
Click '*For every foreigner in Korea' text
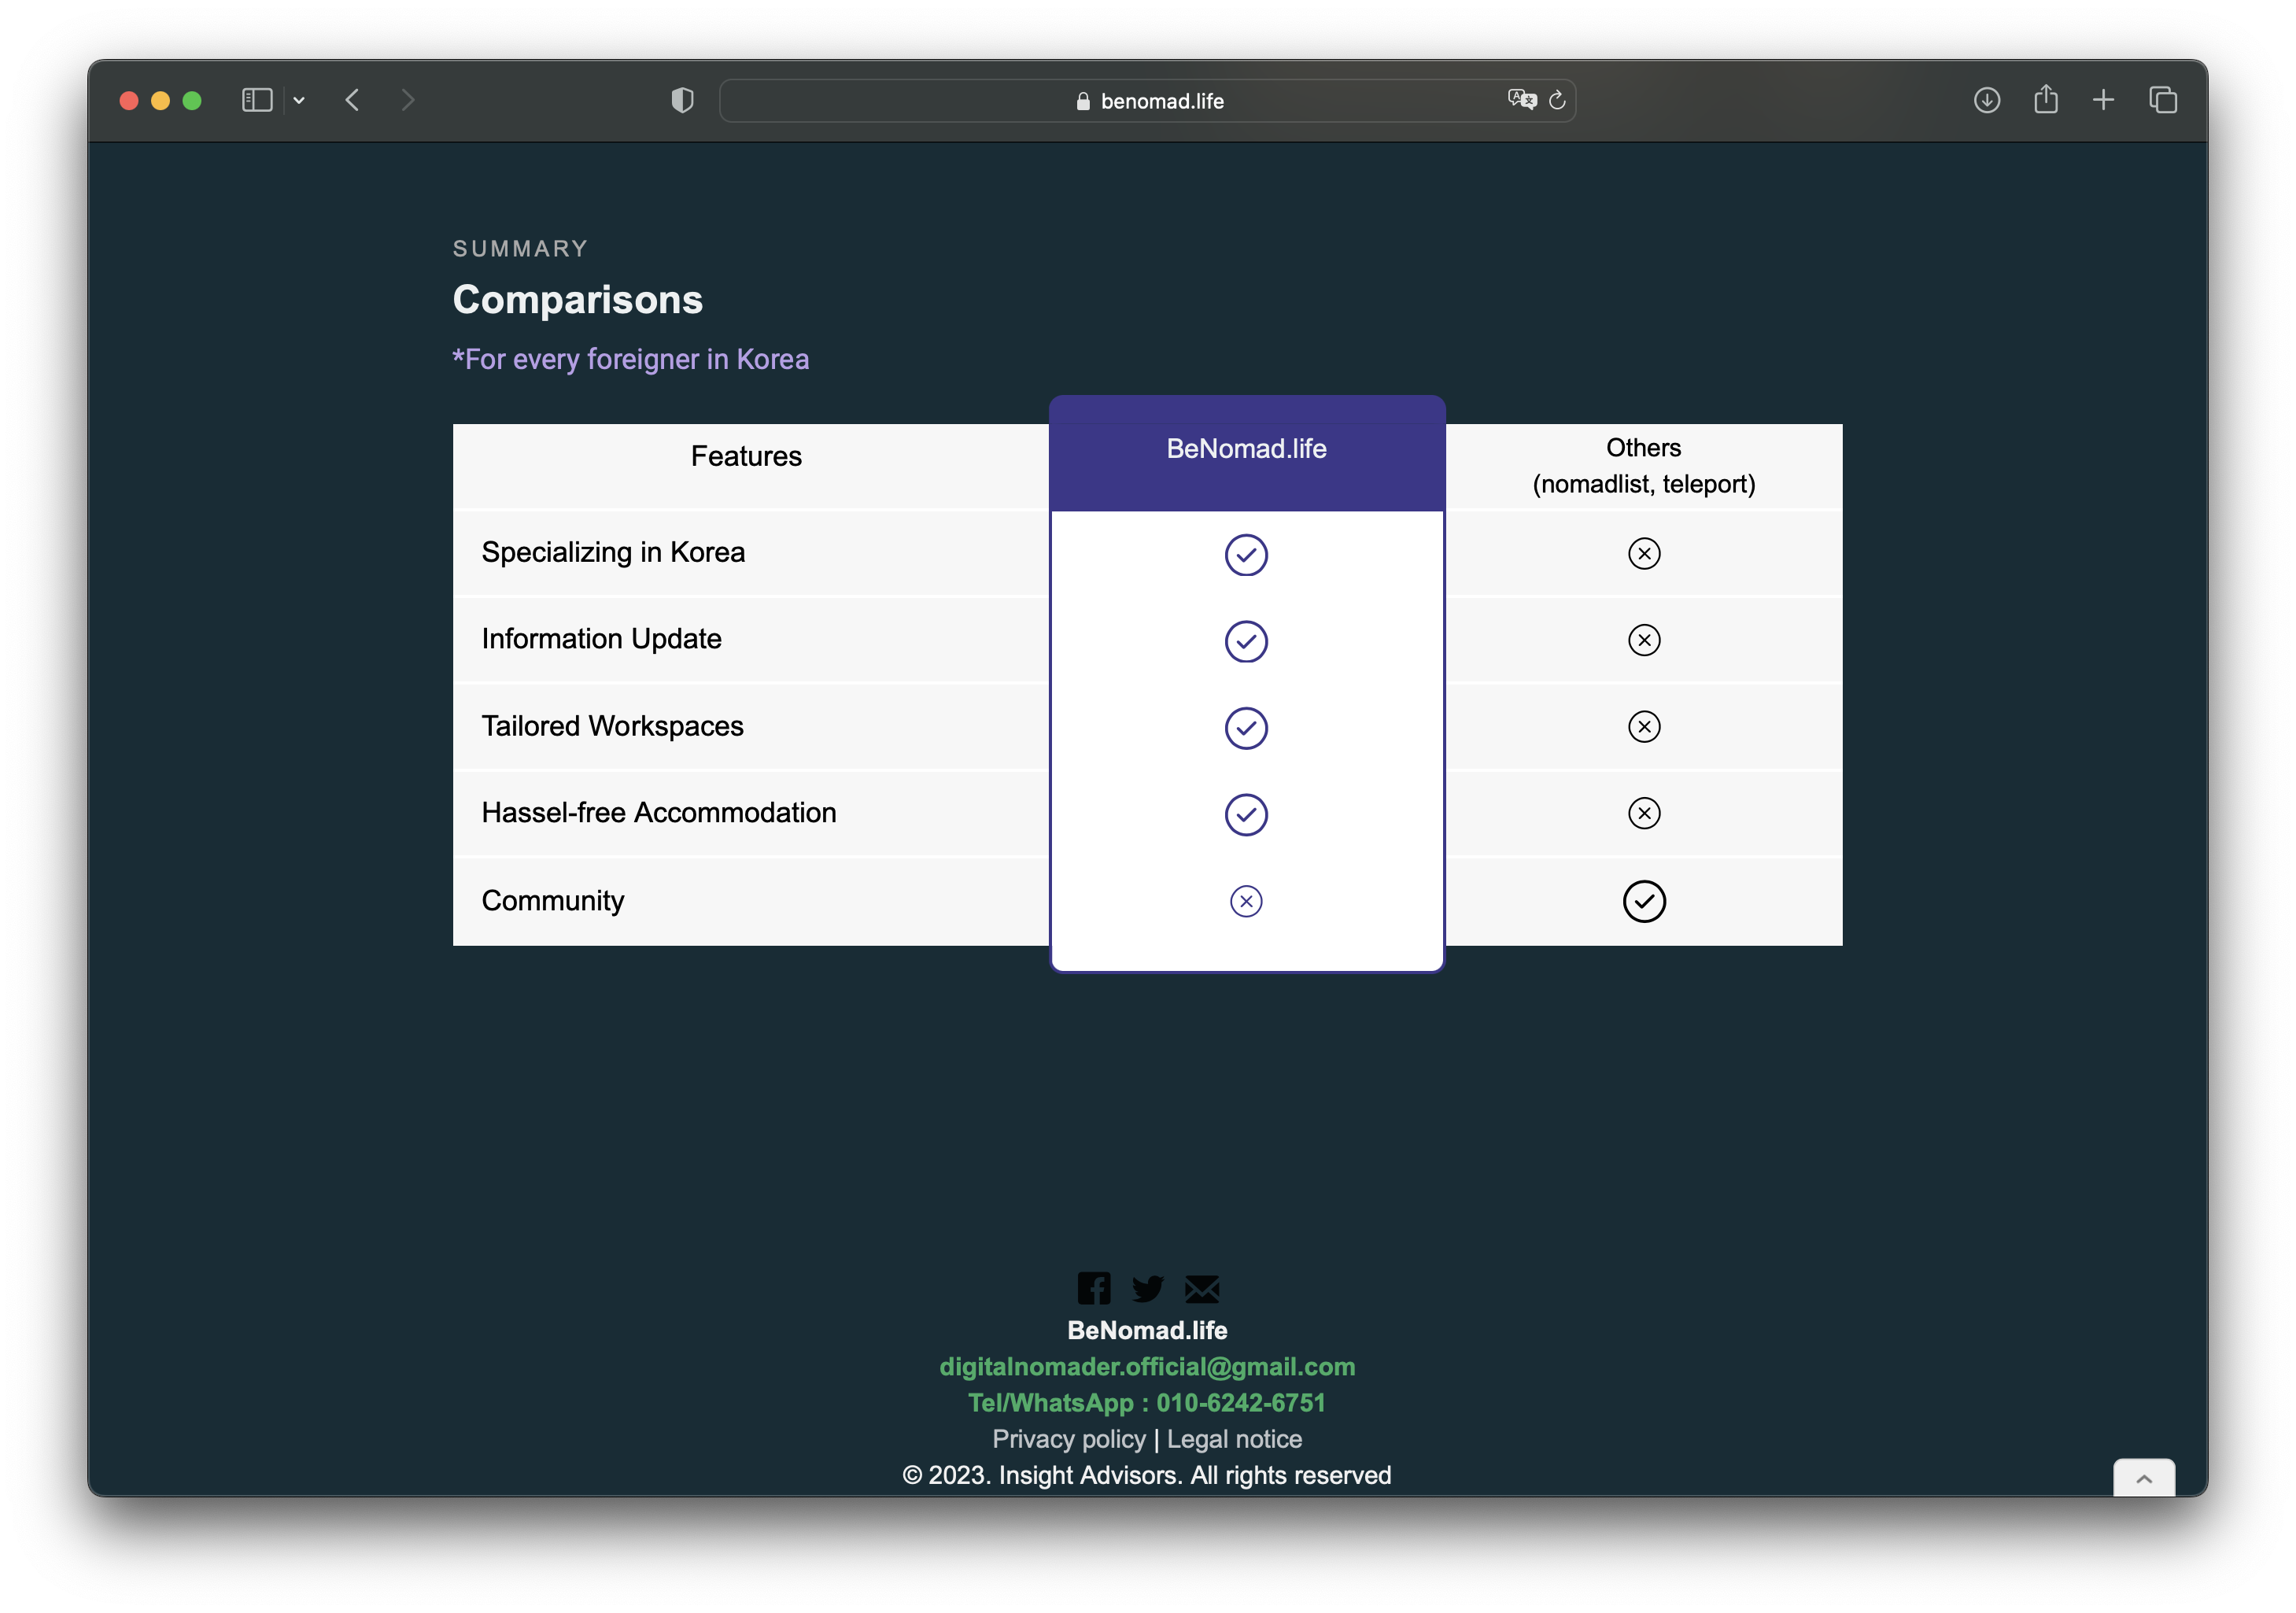(x=630, y=359)
